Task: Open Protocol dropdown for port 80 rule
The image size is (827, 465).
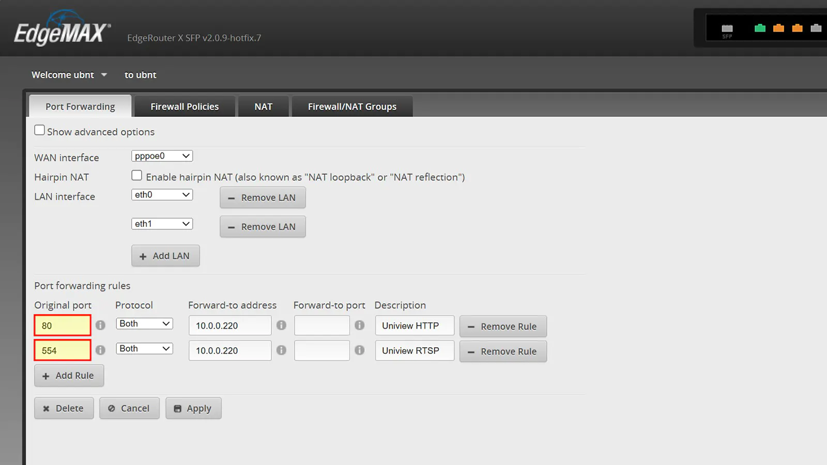Action: [145, 323]
